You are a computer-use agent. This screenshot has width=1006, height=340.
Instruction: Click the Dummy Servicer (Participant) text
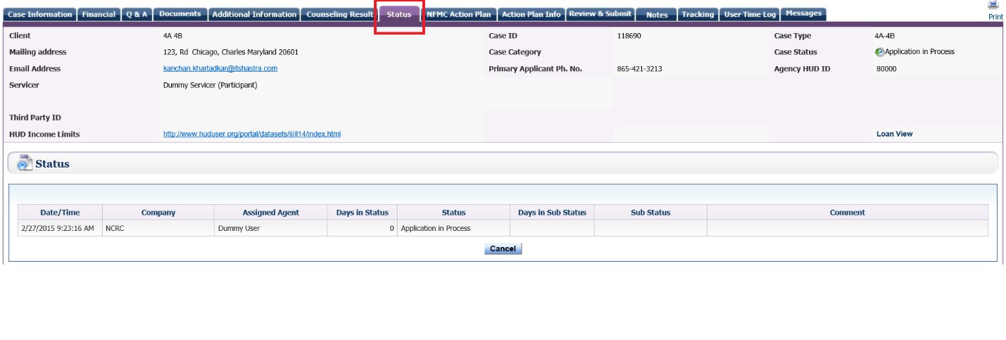(210, 85)
